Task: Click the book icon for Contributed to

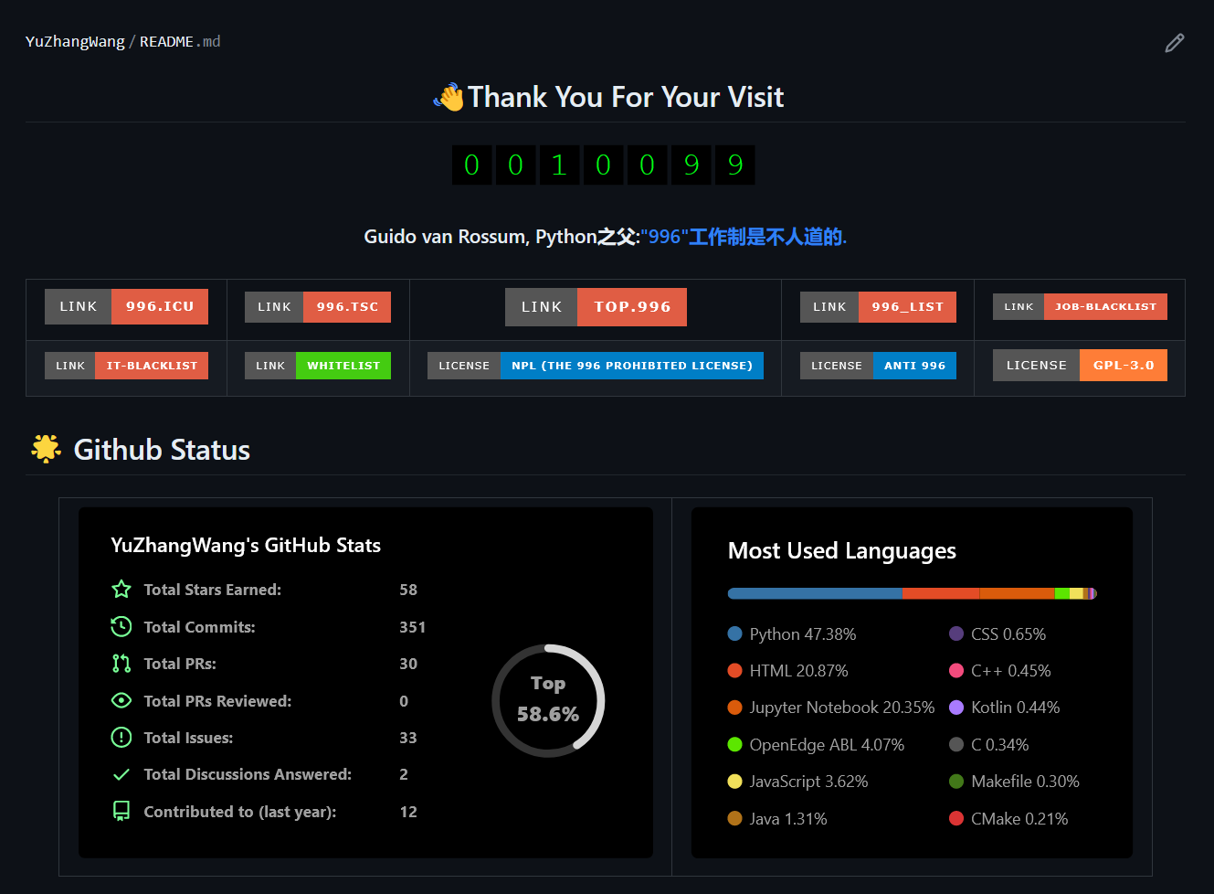Action: (x=121, y=812)
